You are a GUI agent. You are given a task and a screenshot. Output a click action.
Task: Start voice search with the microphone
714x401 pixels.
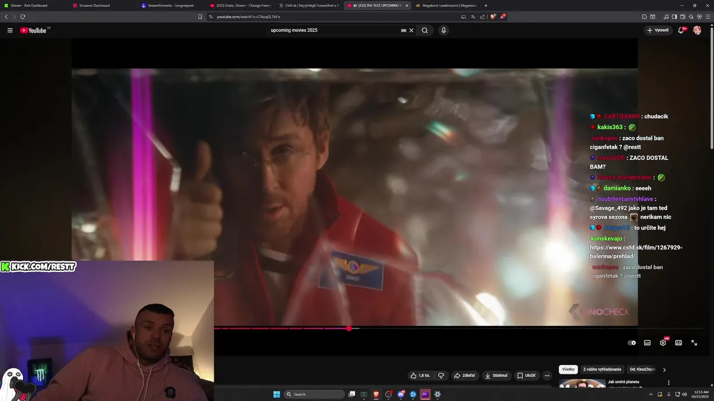(x=443, y=31)
